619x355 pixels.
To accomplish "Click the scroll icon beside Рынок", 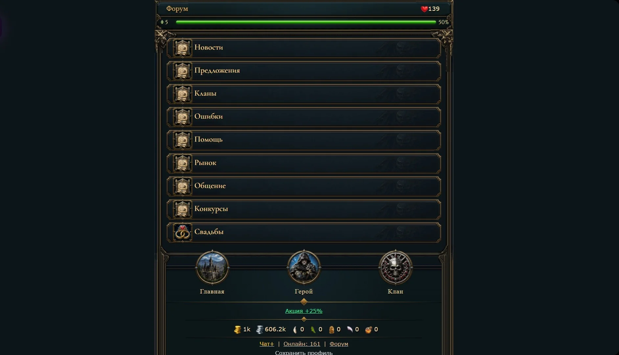I will [182, 163].
